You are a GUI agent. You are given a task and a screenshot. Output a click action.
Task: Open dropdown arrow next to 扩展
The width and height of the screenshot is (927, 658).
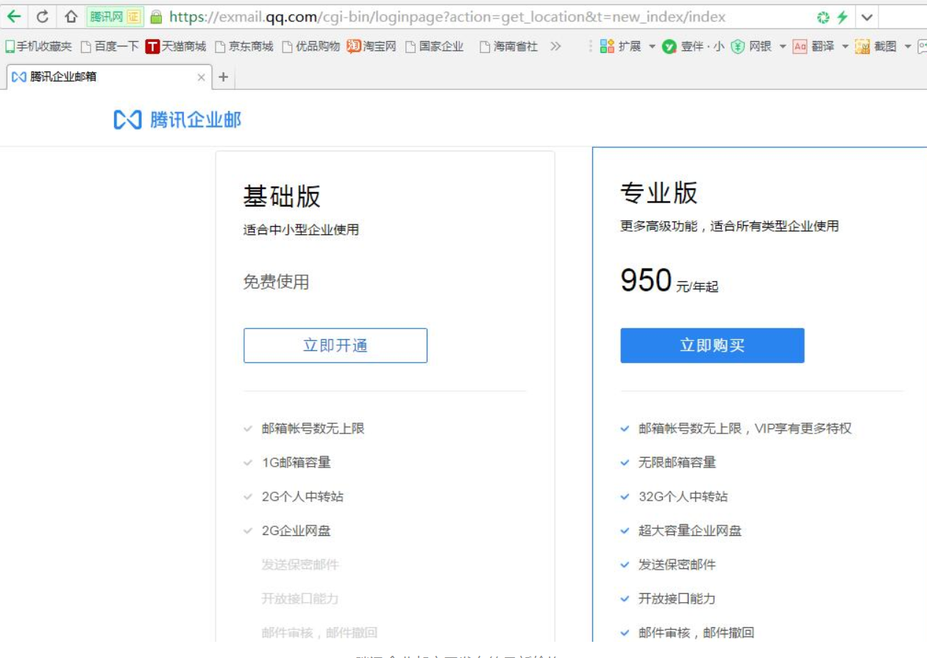pos(652,46)
